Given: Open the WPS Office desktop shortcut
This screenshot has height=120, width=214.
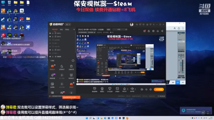Looking at the screenshot, I should tap(22, 19).
